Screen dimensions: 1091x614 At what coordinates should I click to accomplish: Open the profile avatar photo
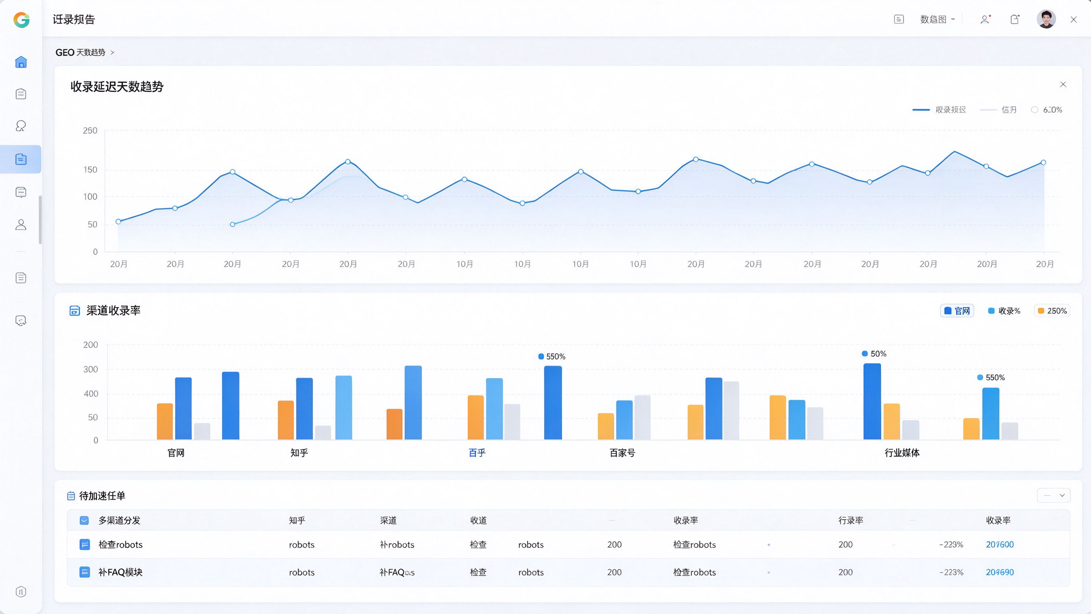pos(1046,20)
